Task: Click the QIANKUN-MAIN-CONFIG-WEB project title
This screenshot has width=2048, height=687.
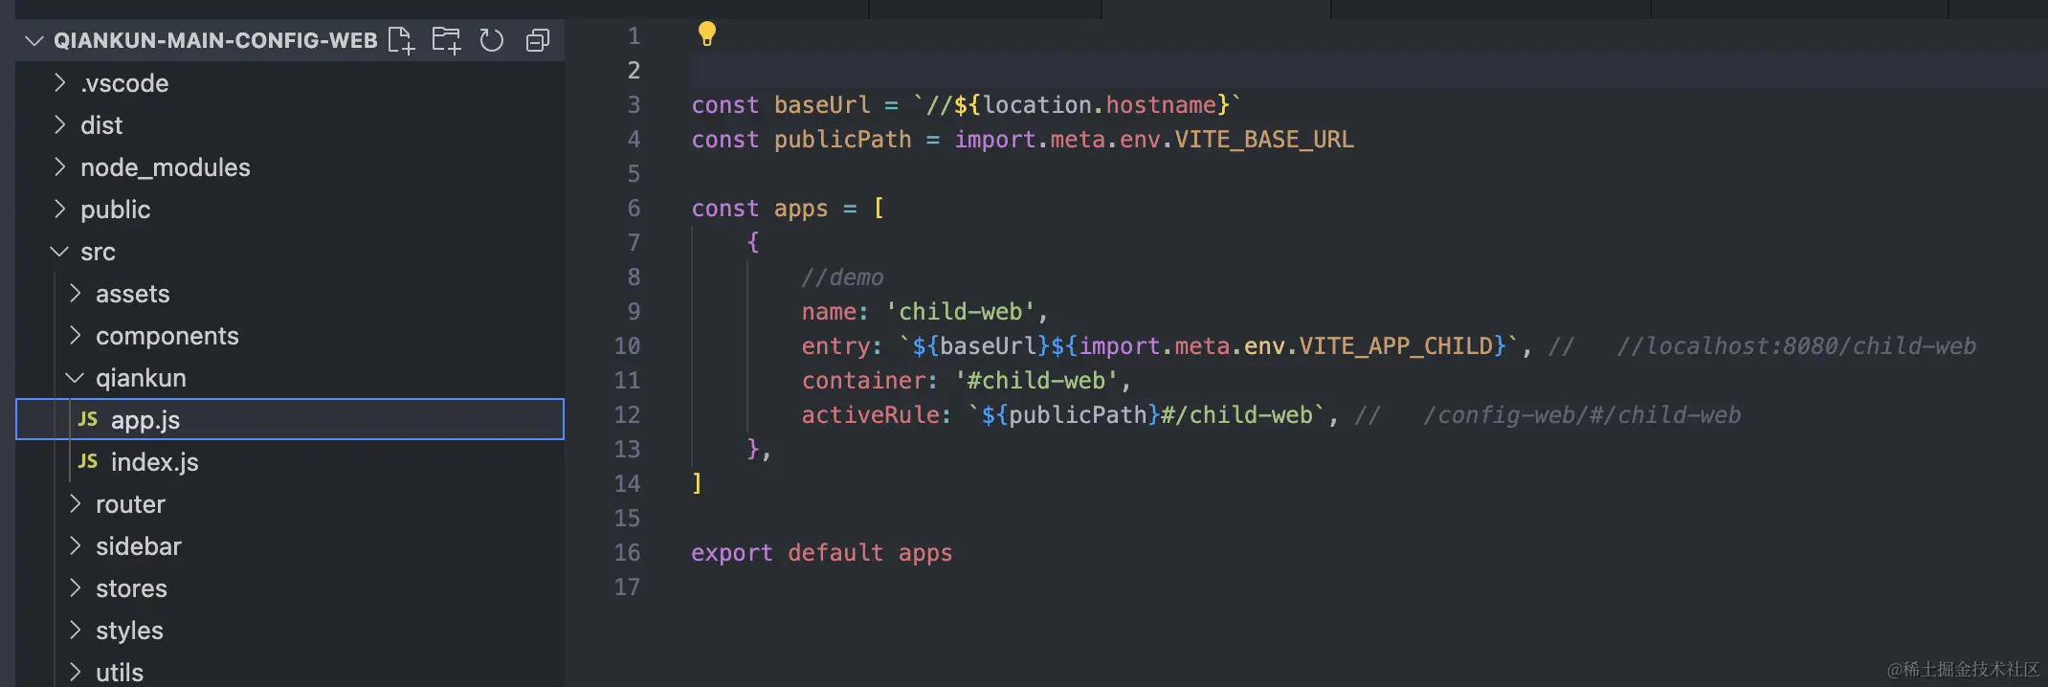Action: click(x=215, y=40)
